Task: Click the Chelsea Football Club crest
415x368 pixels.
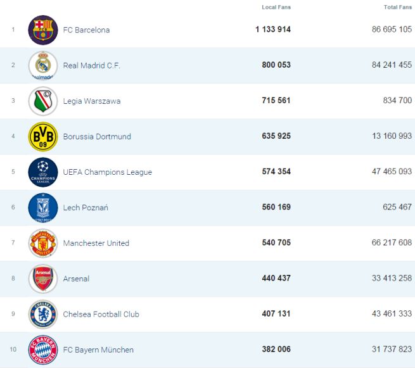Action: click(43, 314)
